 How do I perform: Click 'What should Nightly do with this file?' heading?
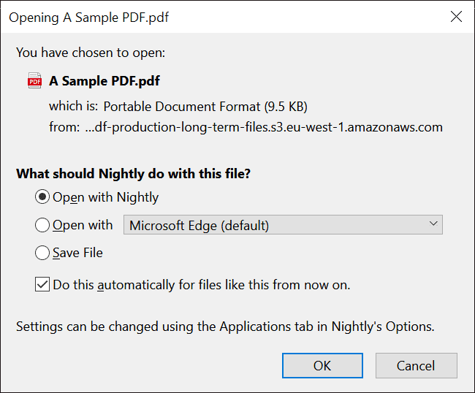click(133, 173)
